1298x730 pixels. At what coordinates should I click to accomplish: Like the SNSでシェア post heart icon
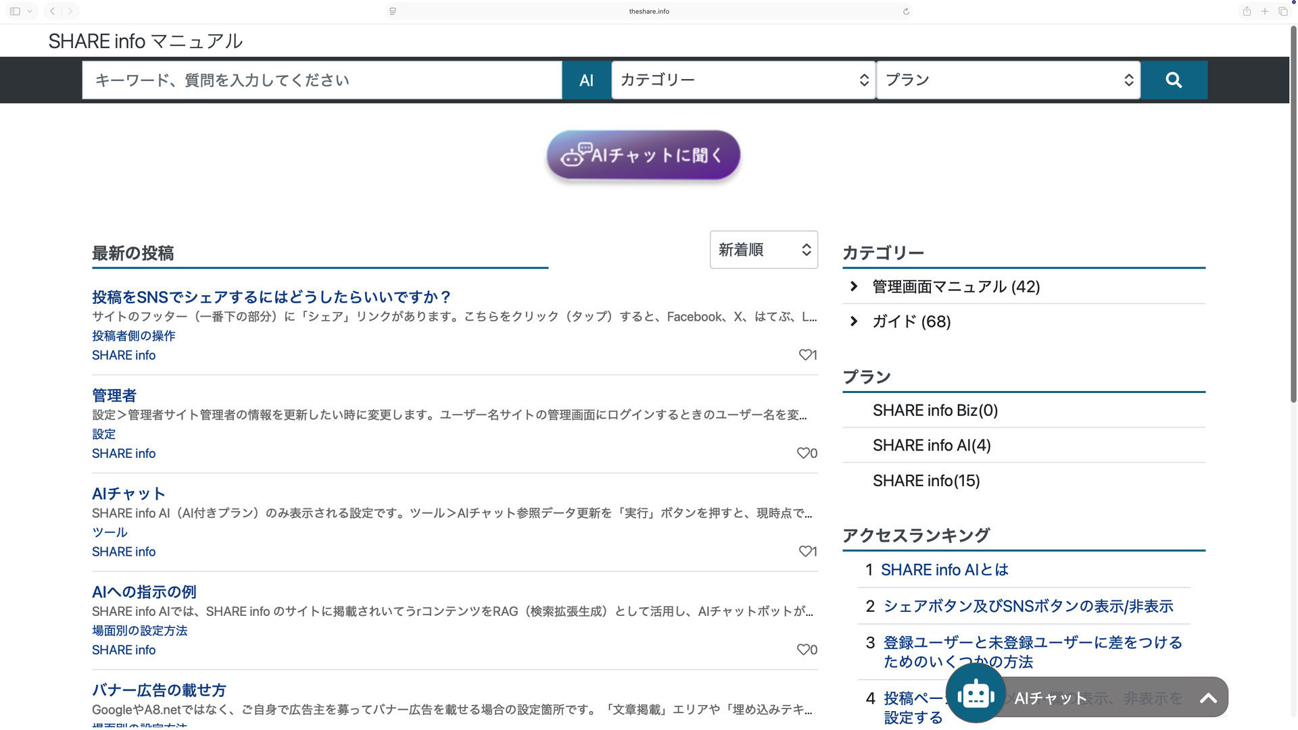pos(804,355)
